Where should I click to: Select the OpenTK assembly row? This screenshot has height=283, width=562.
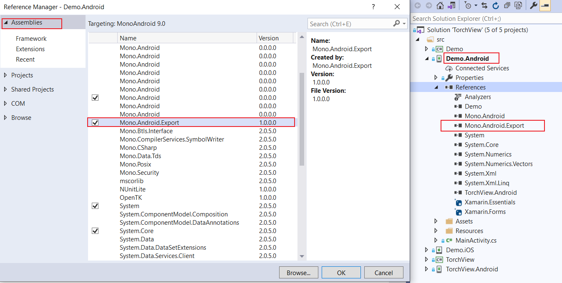tap(192, 197)
